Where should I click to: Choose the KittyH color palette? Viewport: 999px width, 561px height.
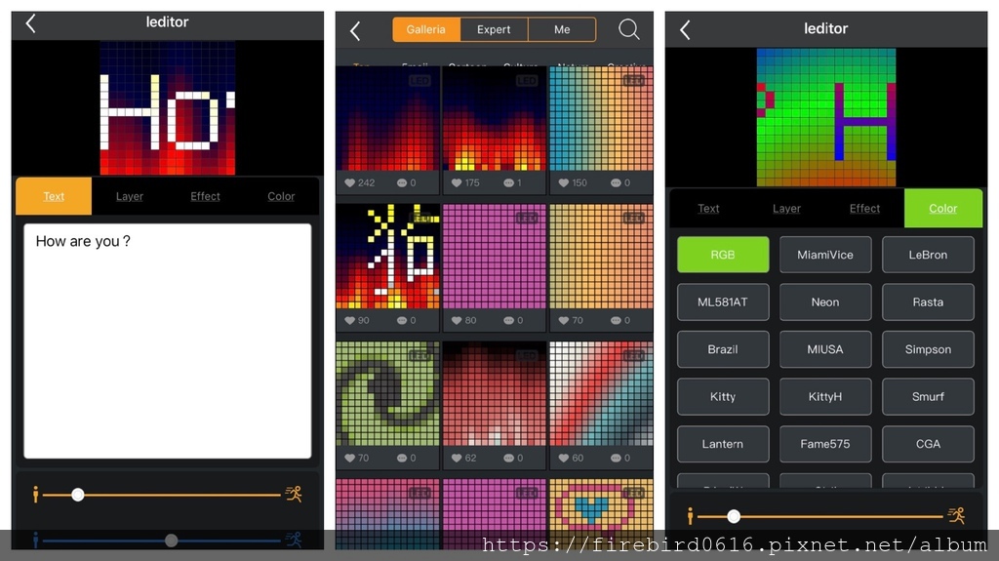(825, 396)
